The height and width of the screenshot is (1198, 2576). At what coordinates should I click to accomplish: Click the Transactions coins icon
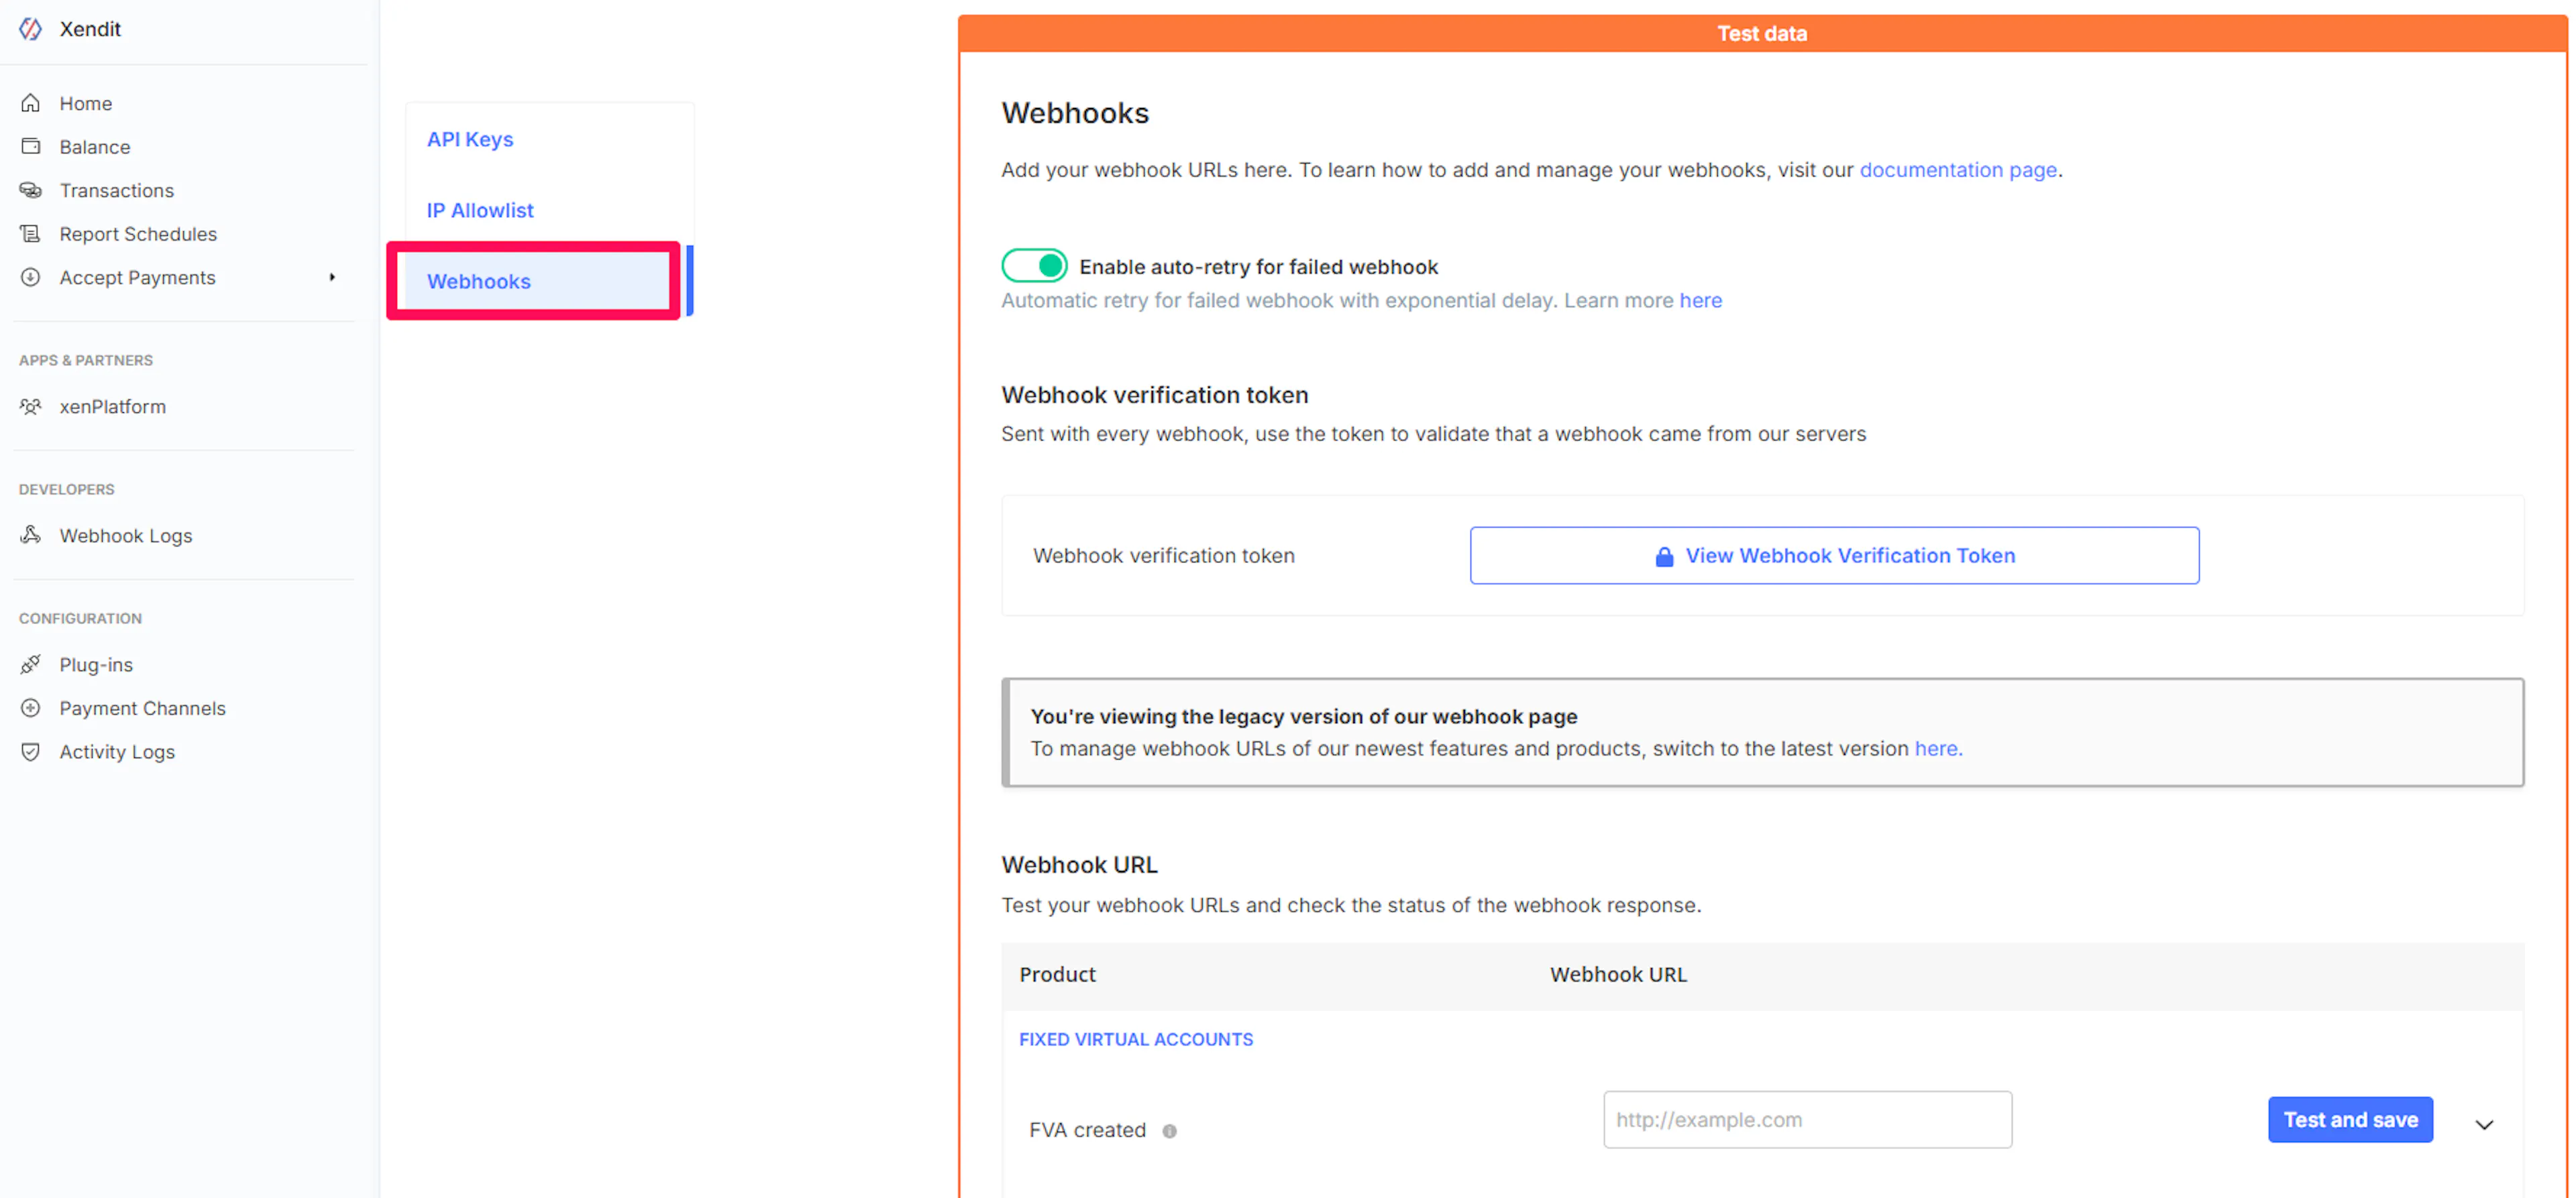31,190
